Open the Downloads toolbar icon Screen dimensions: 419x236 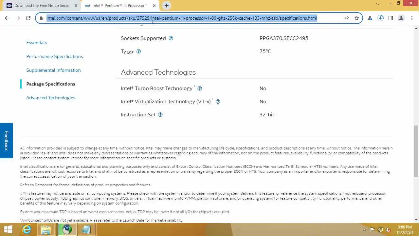coord(380,18)
